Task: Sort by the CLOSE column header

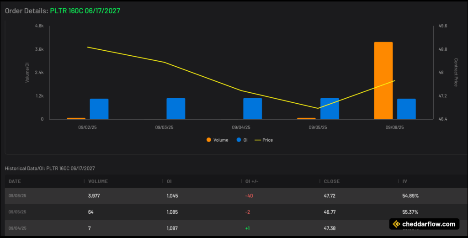Action: 332,181
